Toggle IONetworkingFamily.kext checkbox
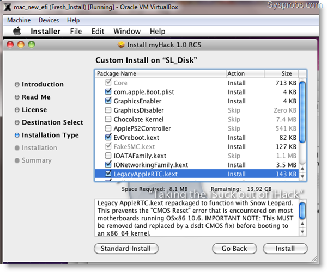The width and height of the screenshot is (327, 272). coord(108,164)
